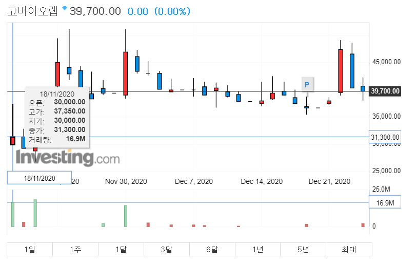Viewport: 417px width, 263px height.
Task: Choose the 1년 range tab
Action: point(257,250)
